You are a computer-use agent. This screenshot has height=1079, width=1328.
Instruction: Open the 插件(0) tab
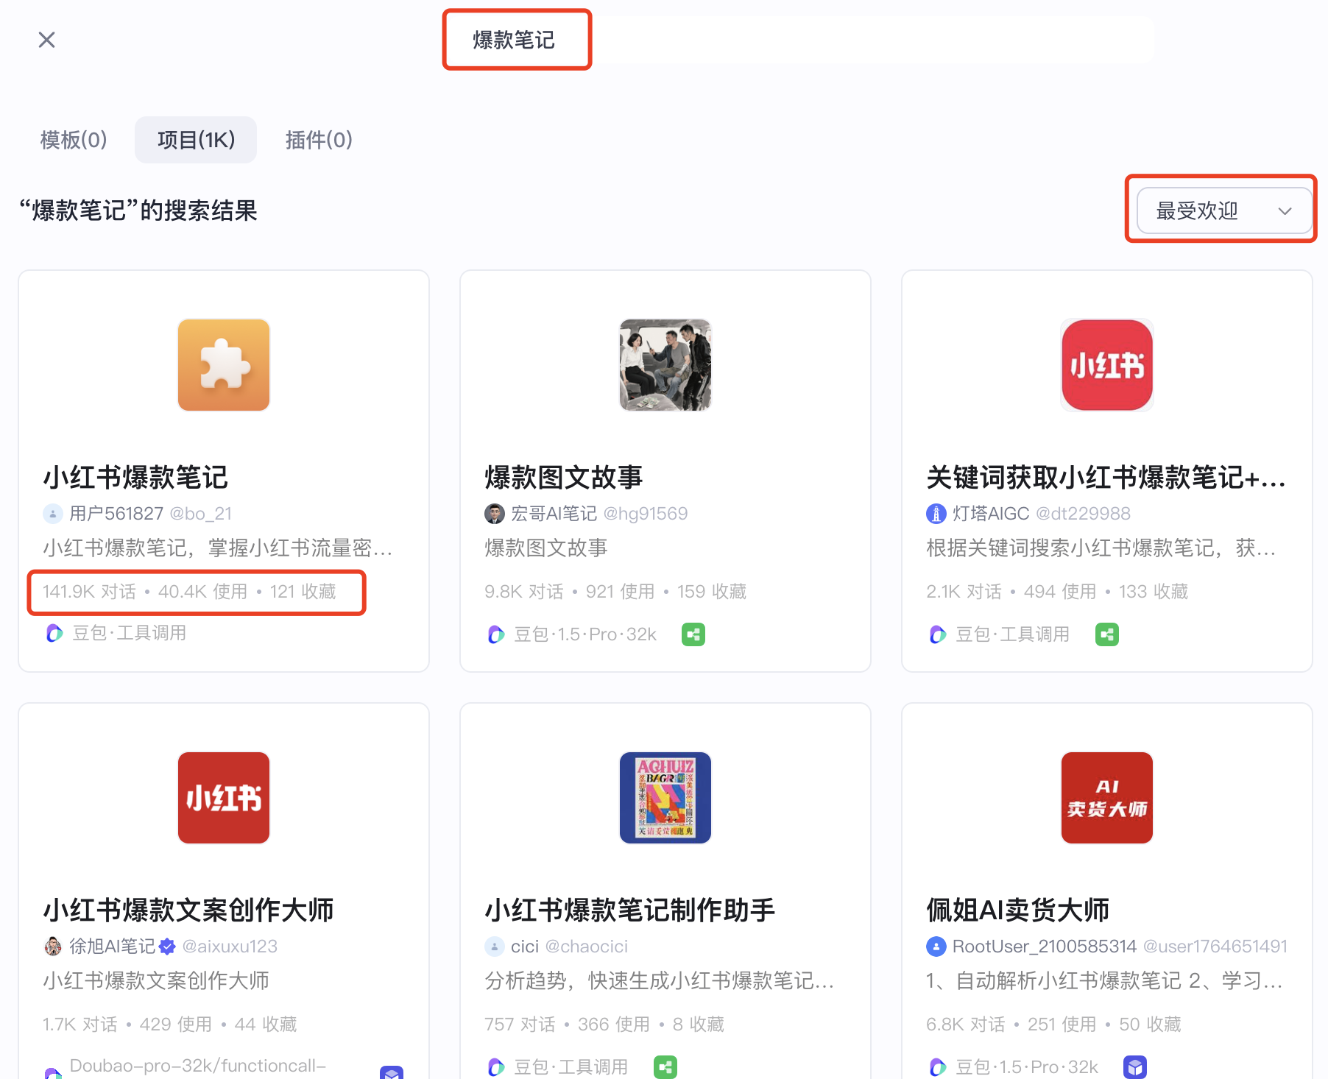tap(319, 140)
